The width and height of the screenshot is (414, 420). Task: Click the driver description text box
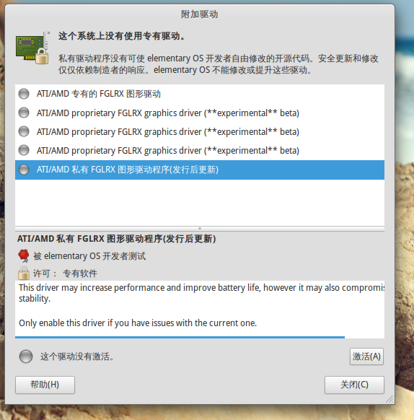(200, 308)
